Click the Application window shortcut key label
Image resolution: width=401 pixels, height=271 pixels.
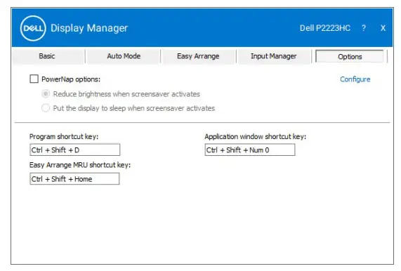tap(255, 136)
